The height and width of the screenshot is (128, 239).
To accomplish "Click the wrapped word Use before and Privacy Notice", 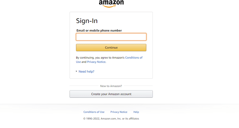I will click(x=78, y=62).
